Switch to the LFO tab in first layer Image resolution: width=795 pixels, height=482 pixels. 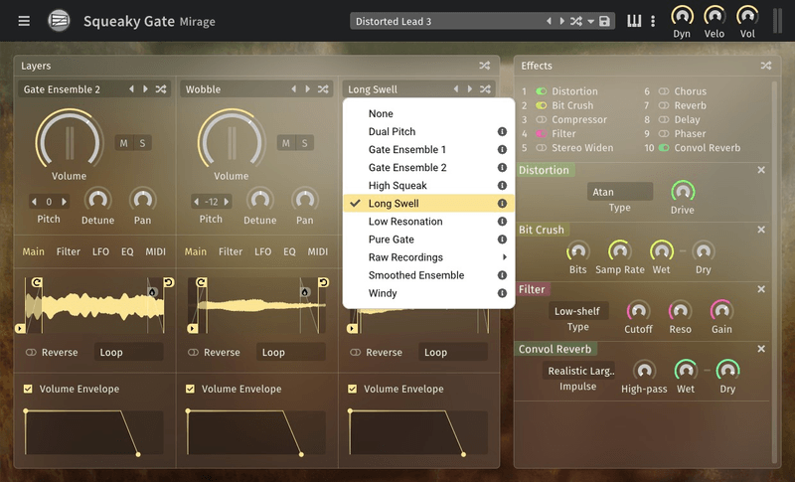coord(100,251)
